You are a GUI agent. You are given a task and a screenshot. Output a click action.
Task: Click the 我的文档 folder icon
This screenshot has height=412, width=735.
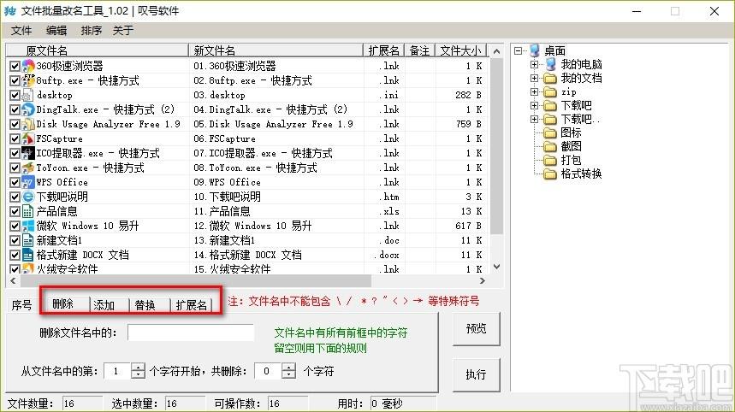pyautogui.click(x=550, y=78)
